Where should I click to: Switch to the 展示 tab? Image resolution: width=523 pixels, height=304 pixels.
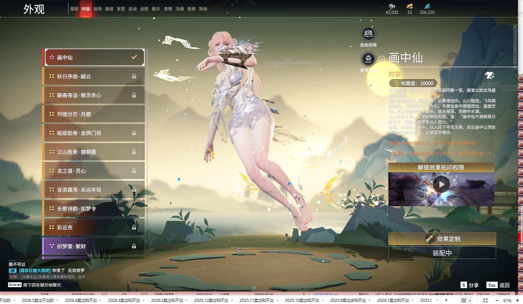point(156,9)
